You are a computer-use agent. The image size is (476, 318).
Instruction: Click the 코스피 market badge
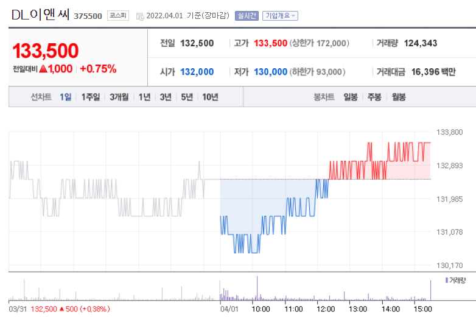point(118,15)
